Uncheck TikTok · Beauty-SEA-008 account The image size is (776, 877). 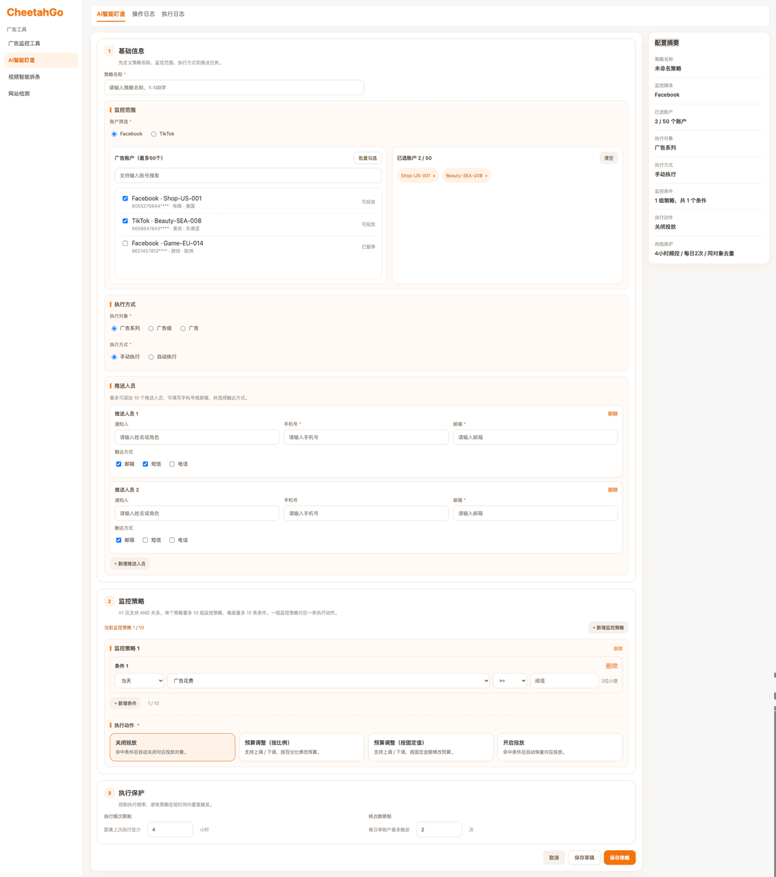tap(125, 221)
